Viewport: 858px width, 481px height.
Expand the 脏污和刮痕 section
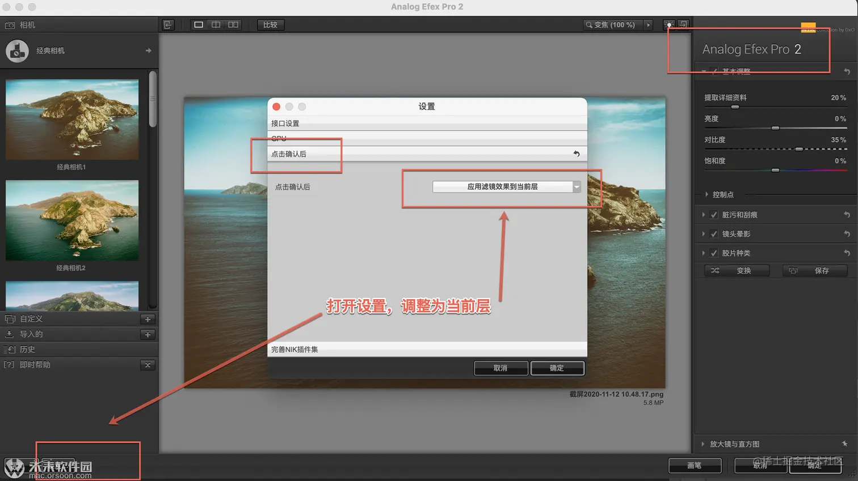pos(704,215)
